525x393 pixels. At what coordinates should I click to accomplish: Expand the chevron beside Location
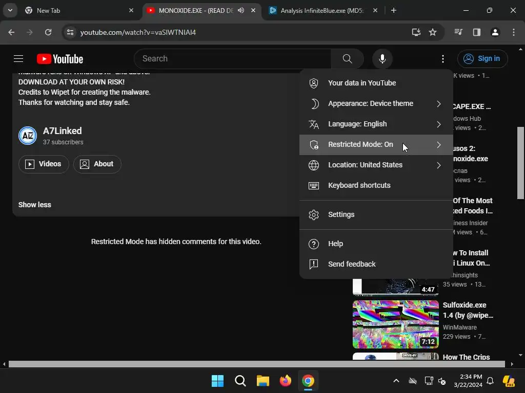pyautogui.click(x=439, y=165)
